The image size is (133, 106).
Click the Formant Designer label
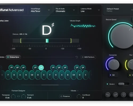tap(18, 91)
